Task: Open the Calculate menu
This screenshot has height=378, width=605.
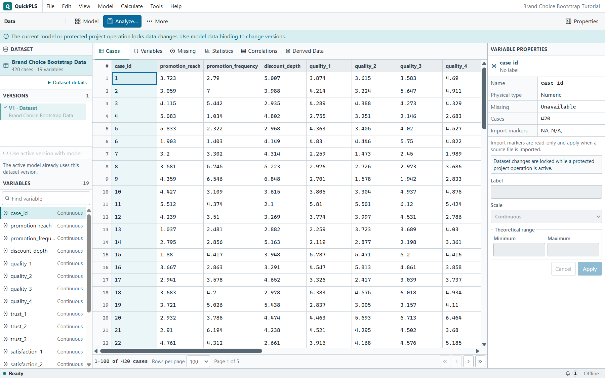Action: pyautogui.click(x=132, y=6)
